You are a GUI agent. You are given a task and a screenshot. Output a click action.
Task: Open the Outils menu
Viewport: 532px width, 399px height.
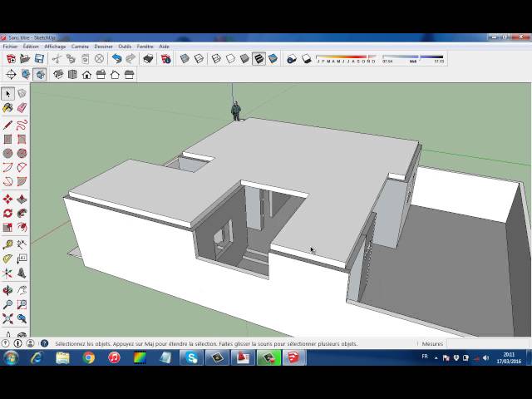[x=125, y=47]
